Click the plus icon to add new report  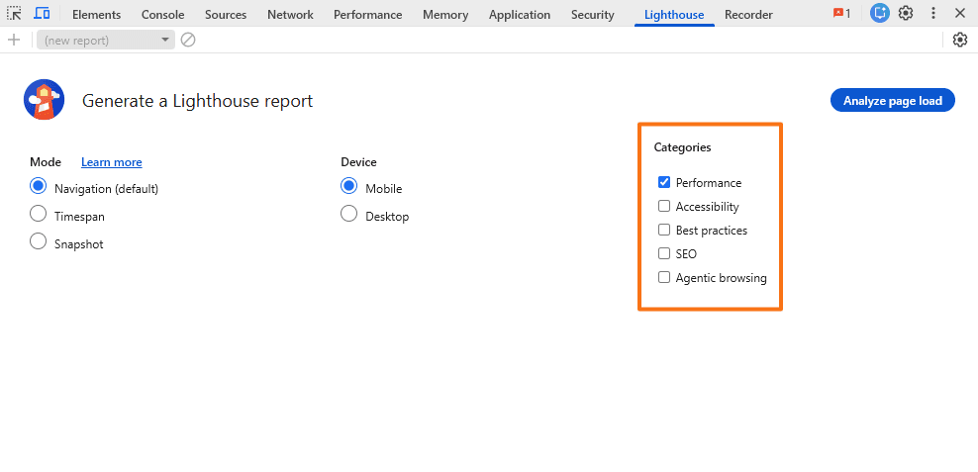click(x=14, y=40)
